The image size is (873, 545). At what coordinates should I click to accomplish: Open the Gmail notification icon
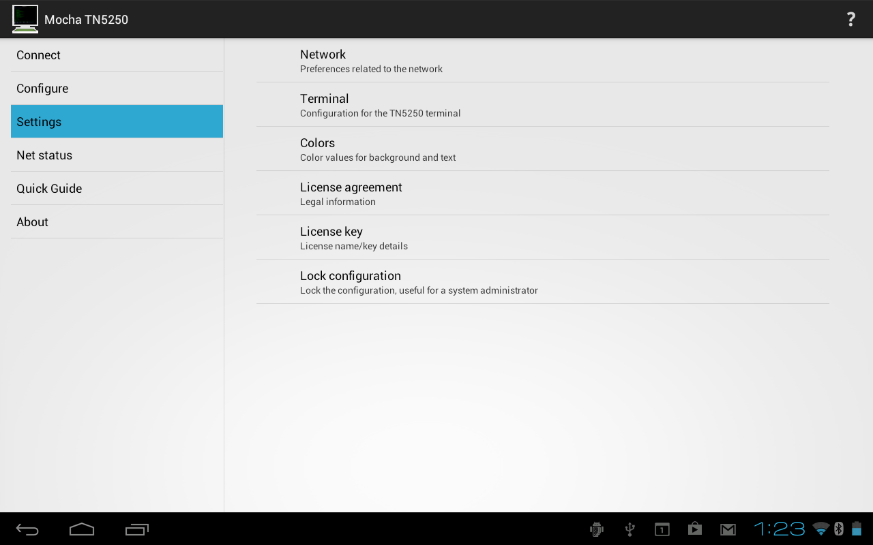pyautogui.click(x=728, y=529)
